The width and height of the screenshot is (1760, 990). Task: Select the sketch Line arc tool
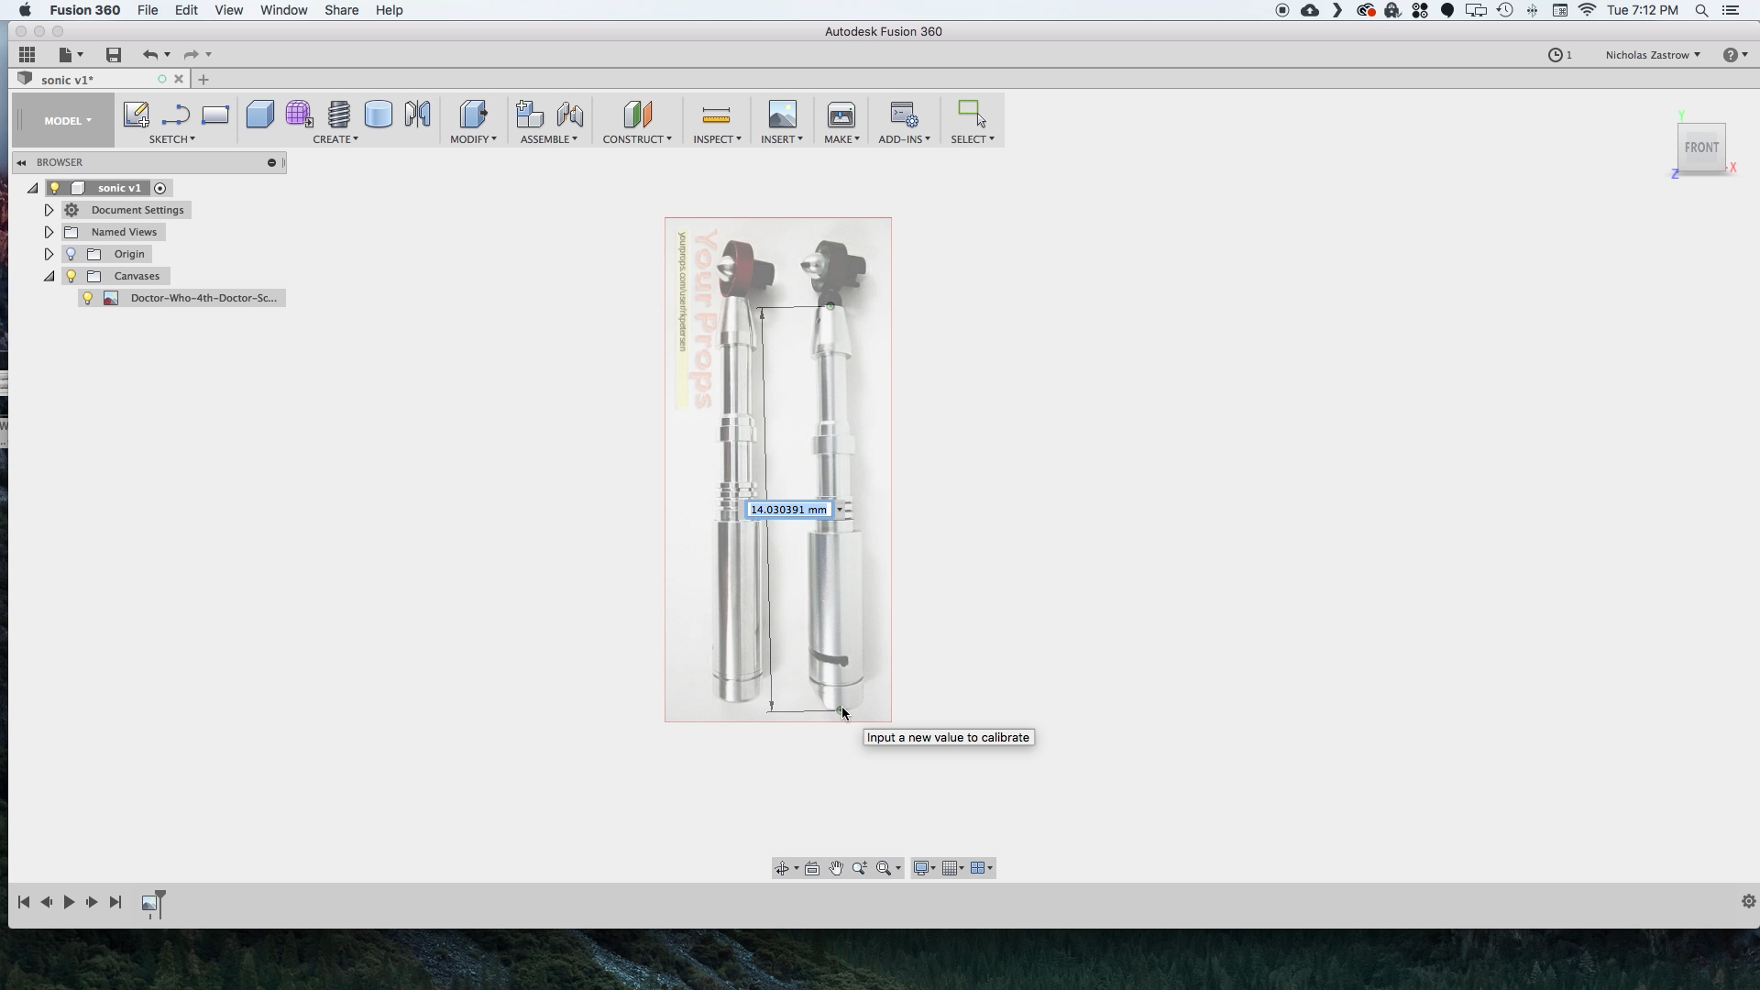click(x=175, y=115)
